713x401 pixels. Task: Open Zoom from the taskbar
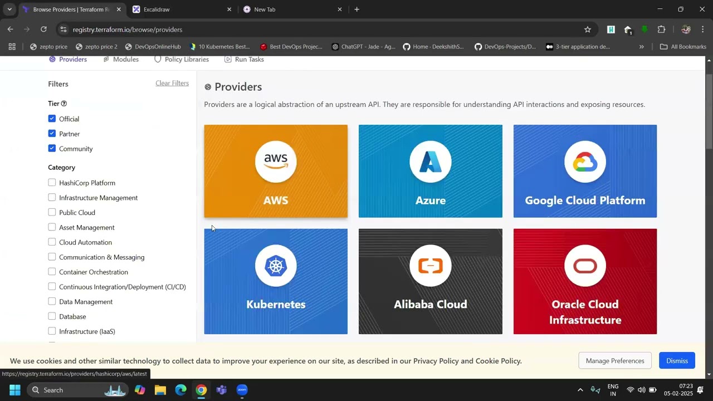242,390
